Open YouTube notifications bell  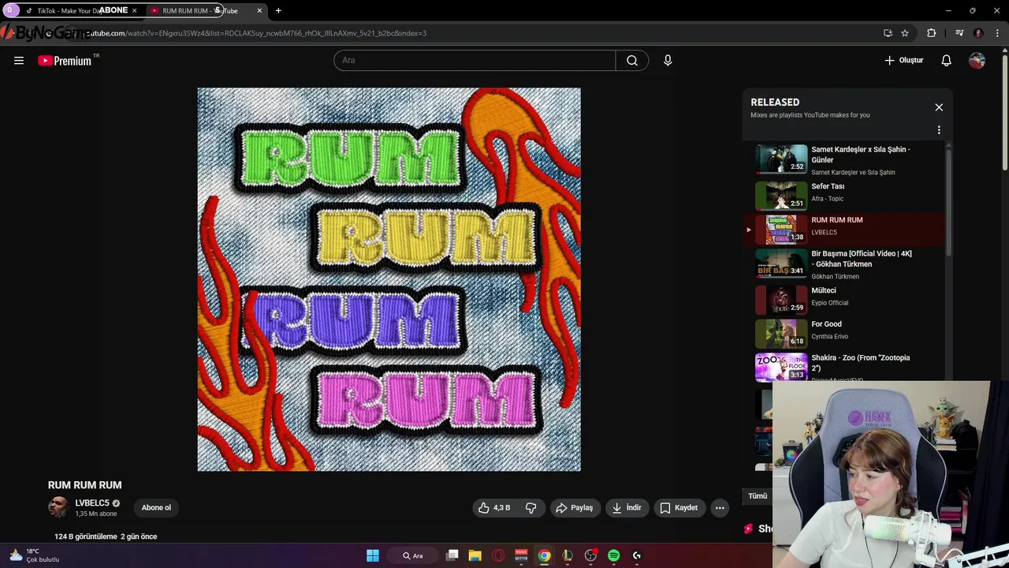point(946,61)
